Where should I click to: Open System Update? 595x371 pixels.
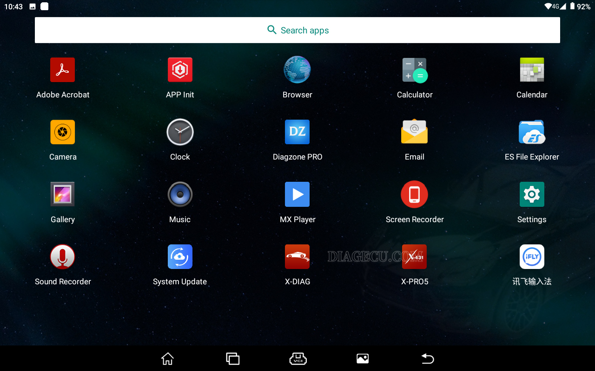[180, 257]
